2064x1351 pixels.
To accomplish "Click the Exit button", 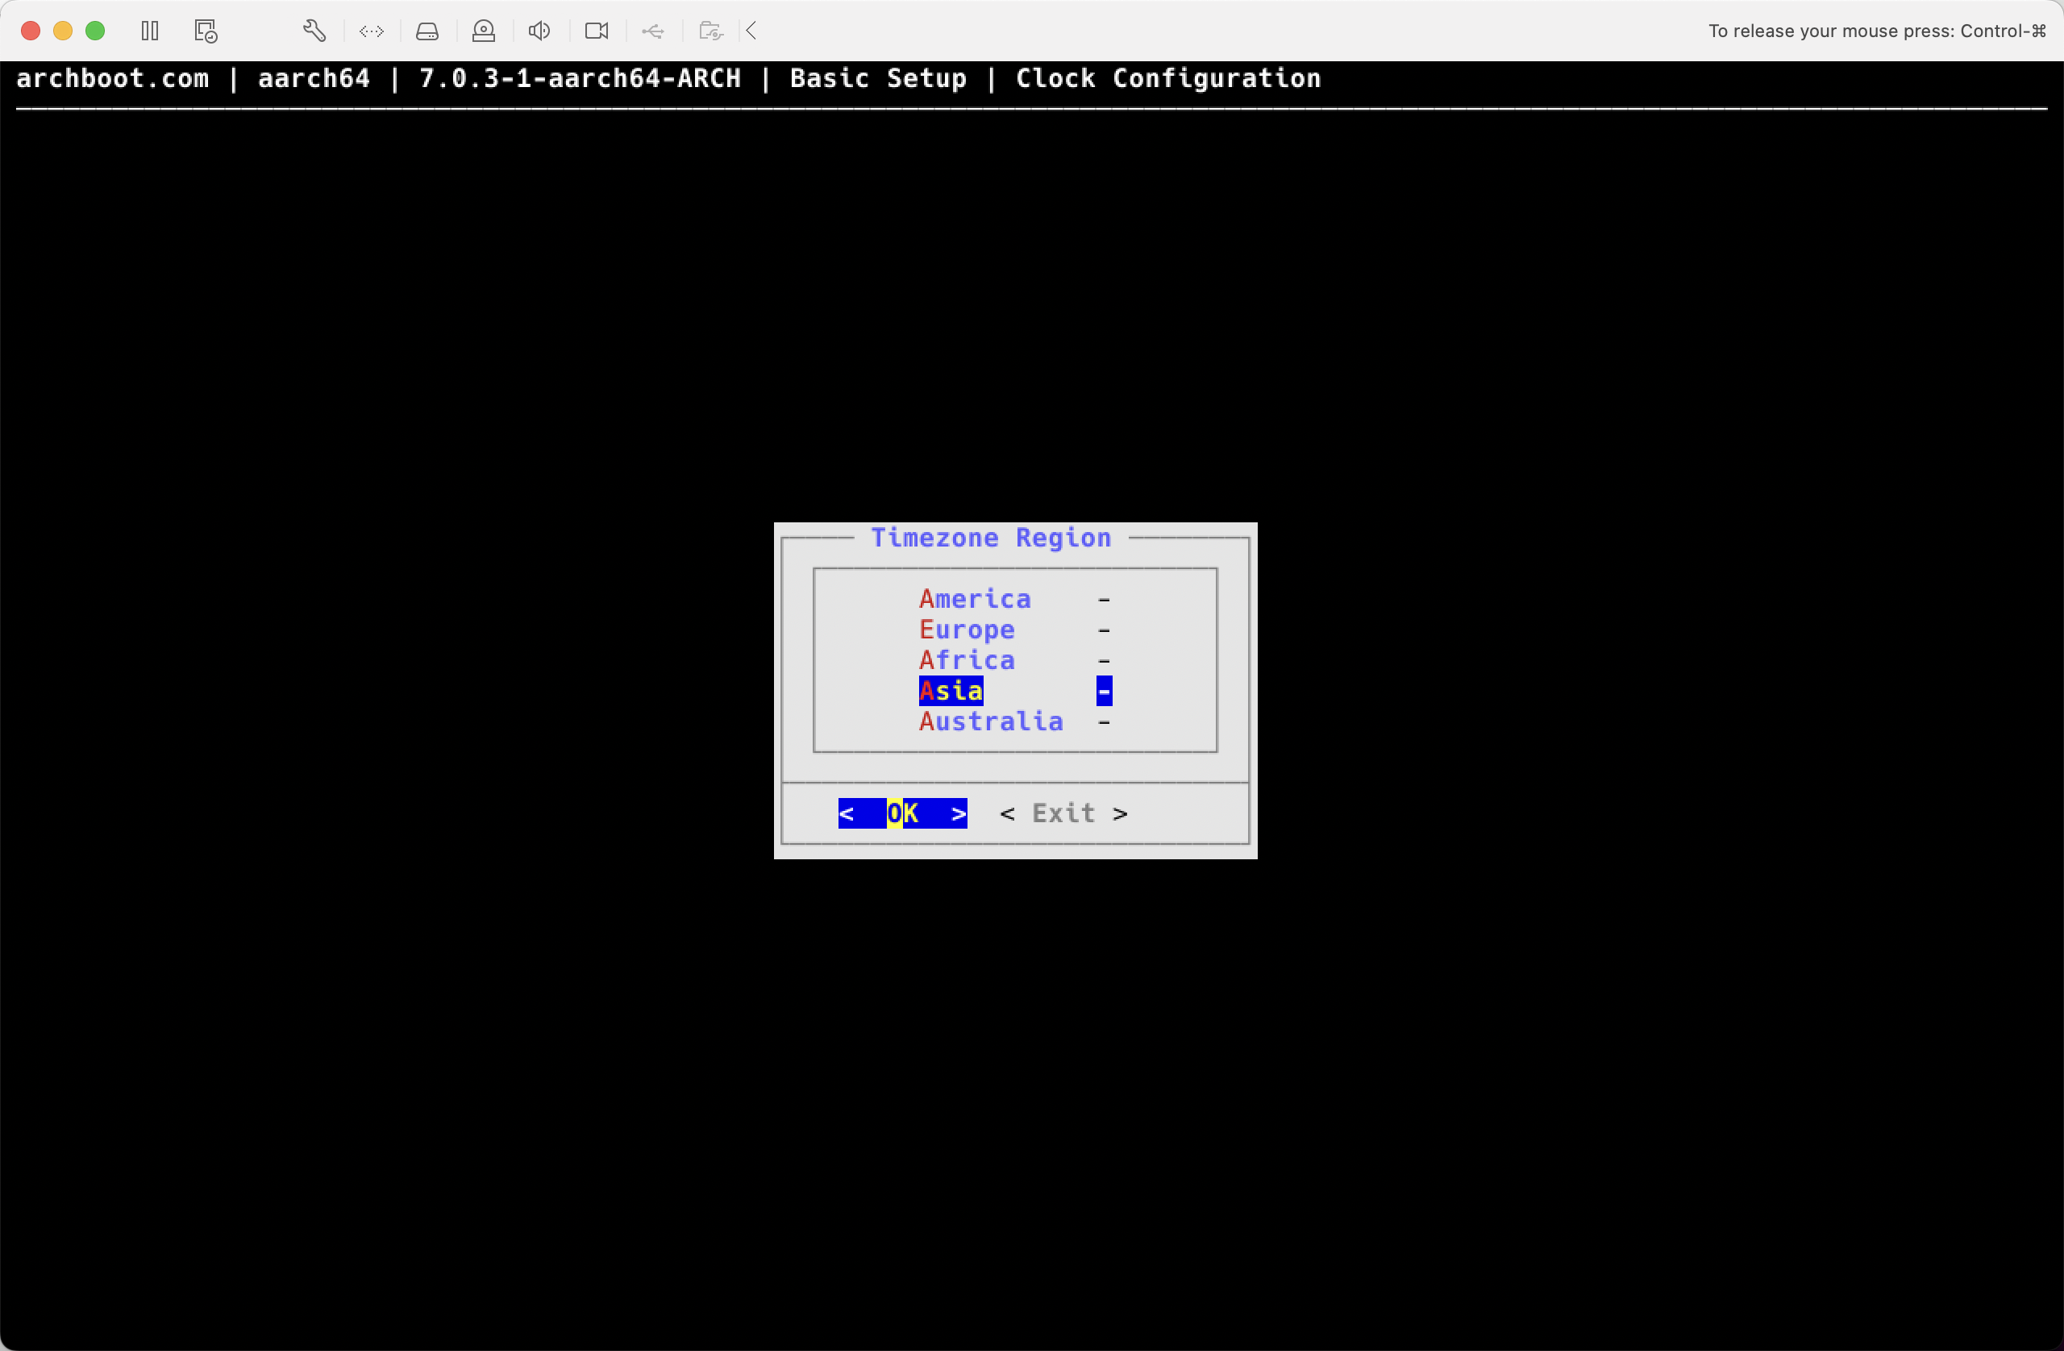I will tap(1063, 813).
